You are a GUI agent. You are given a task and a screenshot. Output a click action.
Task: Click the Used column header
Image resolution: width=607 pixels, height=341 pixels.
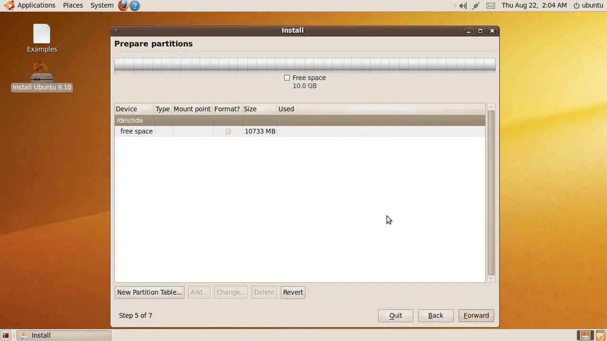pos(381,109)
